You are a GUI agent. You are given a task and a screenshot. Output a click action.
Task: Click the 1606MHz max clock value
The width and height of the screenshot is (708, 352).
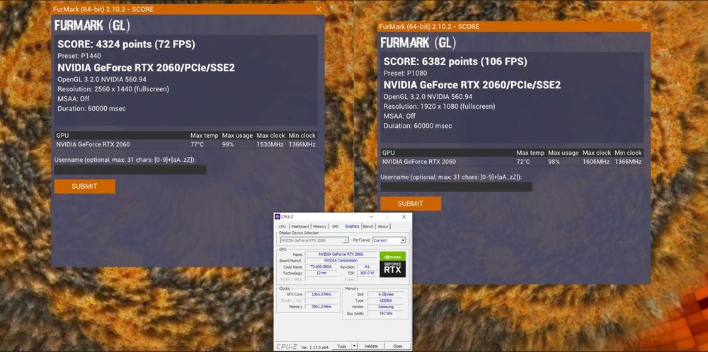[x=597, y=161]
